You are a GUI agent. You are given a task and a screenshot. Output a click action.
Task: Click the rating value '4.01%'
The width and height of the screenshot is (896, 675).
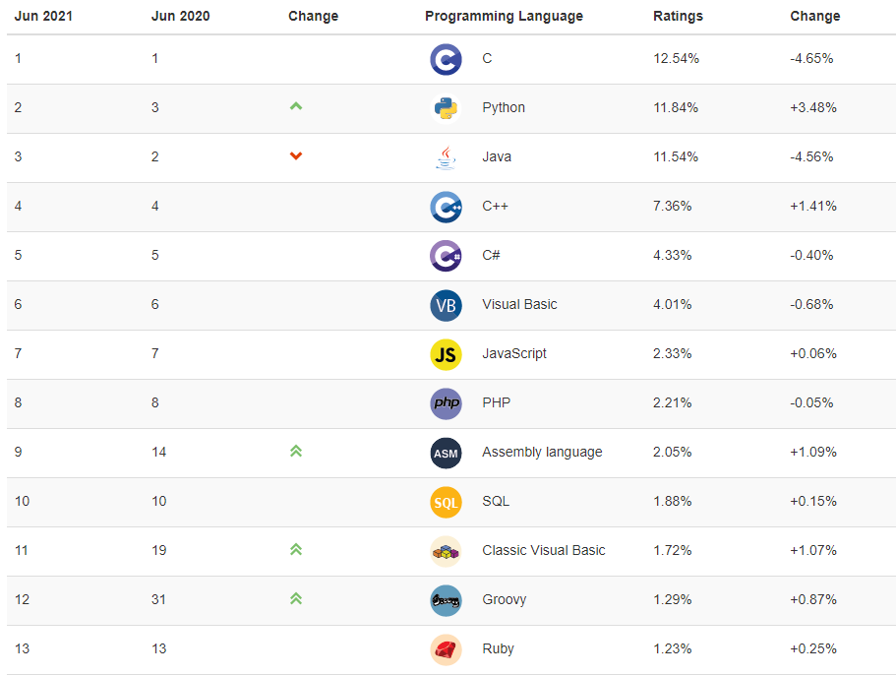pyautogui.click(x=673, y=304)
